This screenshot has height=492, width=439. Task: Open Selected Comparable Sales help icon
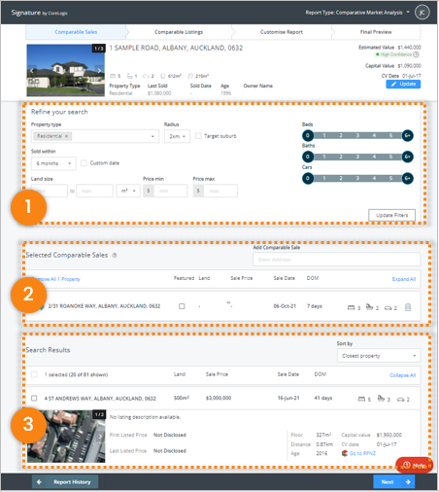pyautogui.click(x=115, y=256)
